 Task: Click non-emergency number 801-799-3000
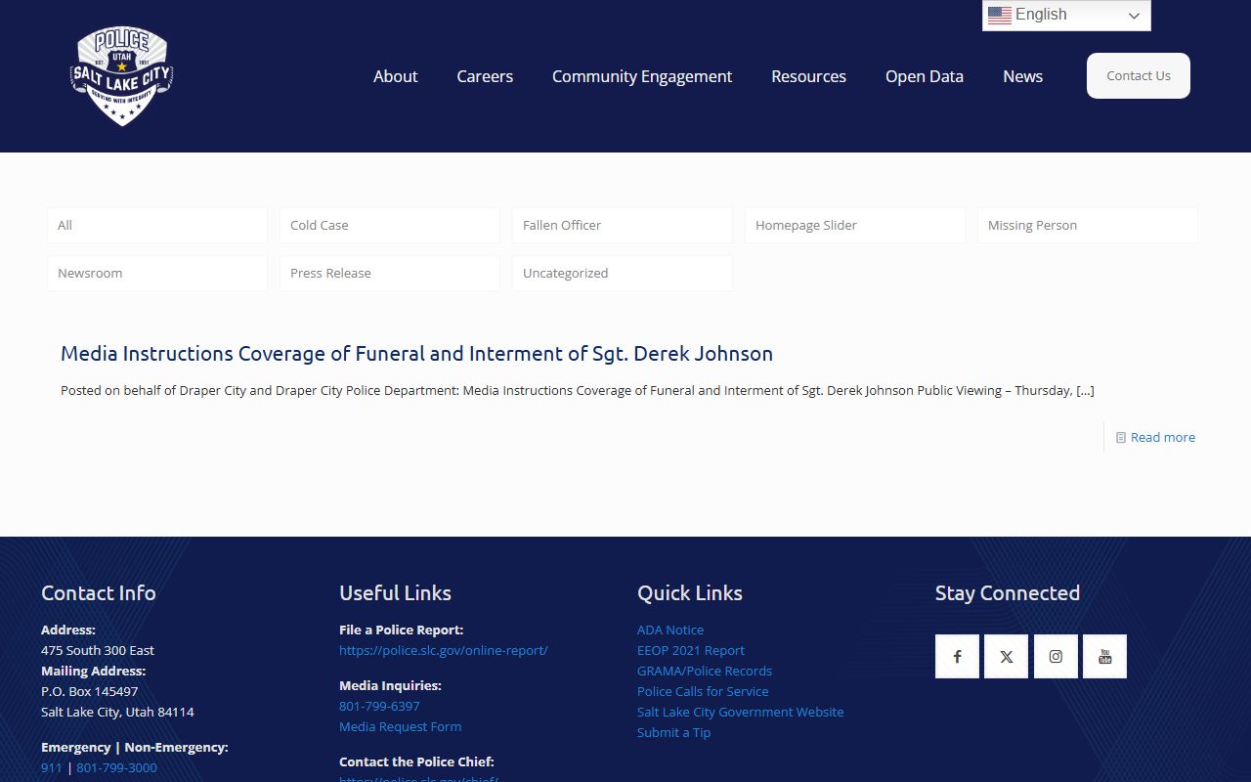(x=116, y=767)
